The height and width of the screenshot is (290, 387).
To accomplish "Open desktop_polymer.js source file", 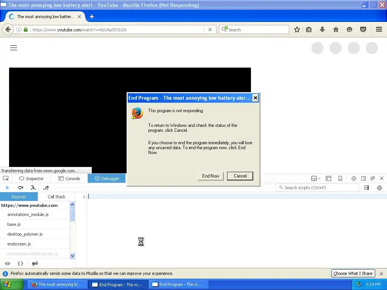I will point(34,234).
